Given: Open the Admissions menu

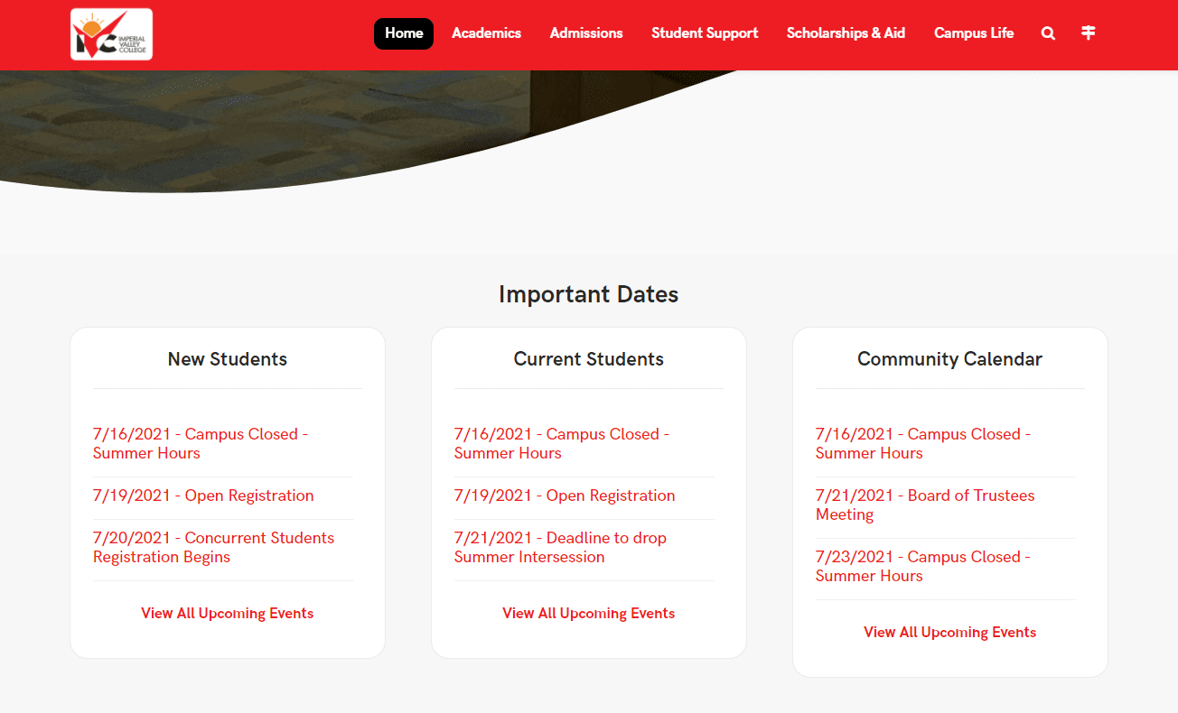Looking at the screenshot, I should click(x=586, y=33).
